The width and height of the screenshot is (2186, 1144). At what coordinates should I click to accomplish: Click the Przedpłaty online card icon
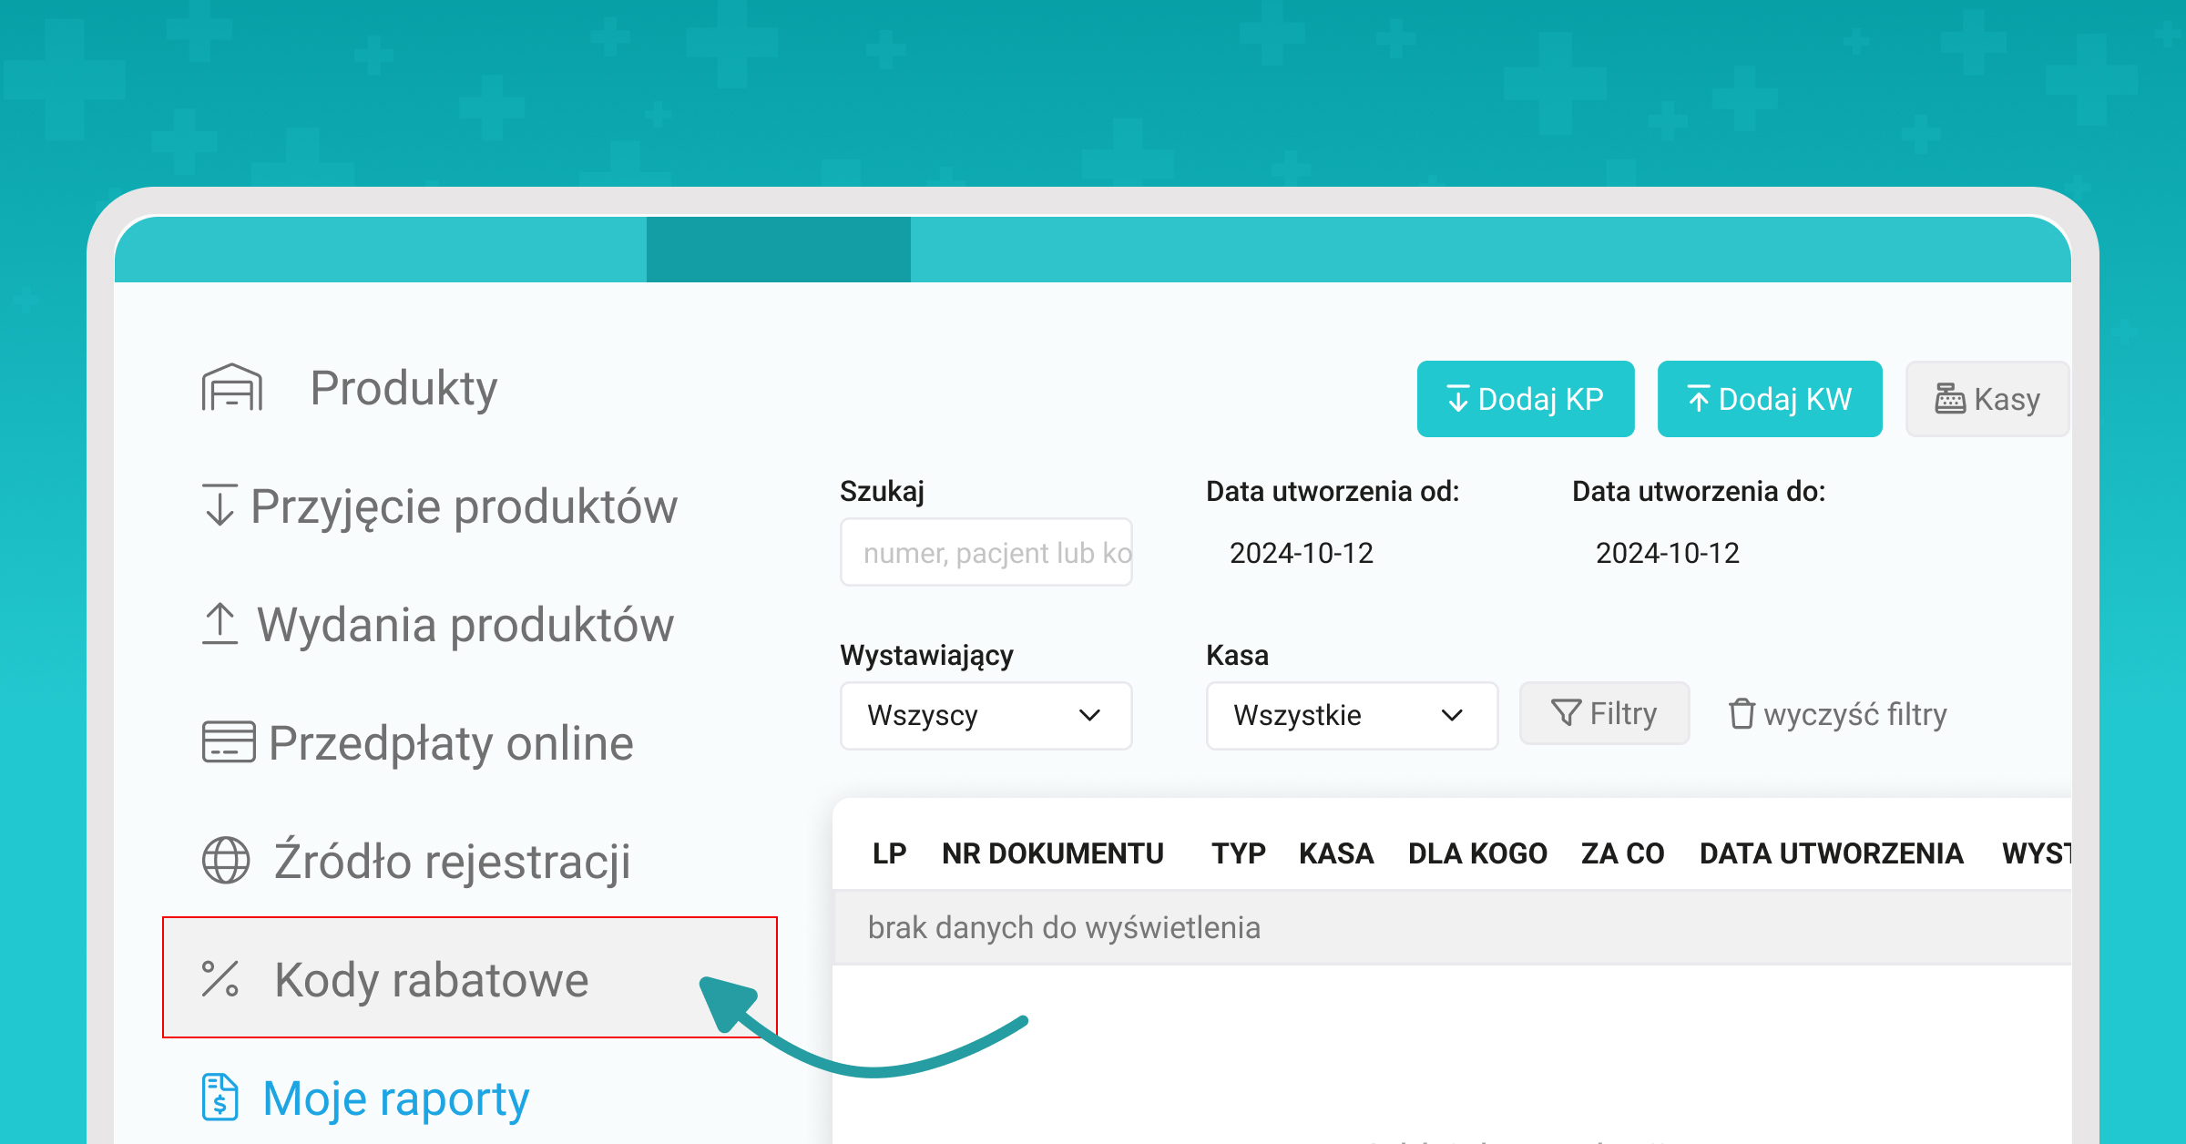(229, 741)
